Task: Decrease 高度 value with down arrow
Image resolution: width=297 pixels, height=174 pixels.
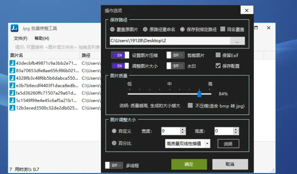Action: [x=236, y=133]
